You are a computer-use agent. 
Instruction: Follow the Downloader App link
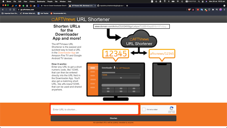tap(67, 53)
